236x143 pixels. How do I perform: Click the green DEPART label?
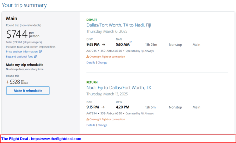click(92, 20)
